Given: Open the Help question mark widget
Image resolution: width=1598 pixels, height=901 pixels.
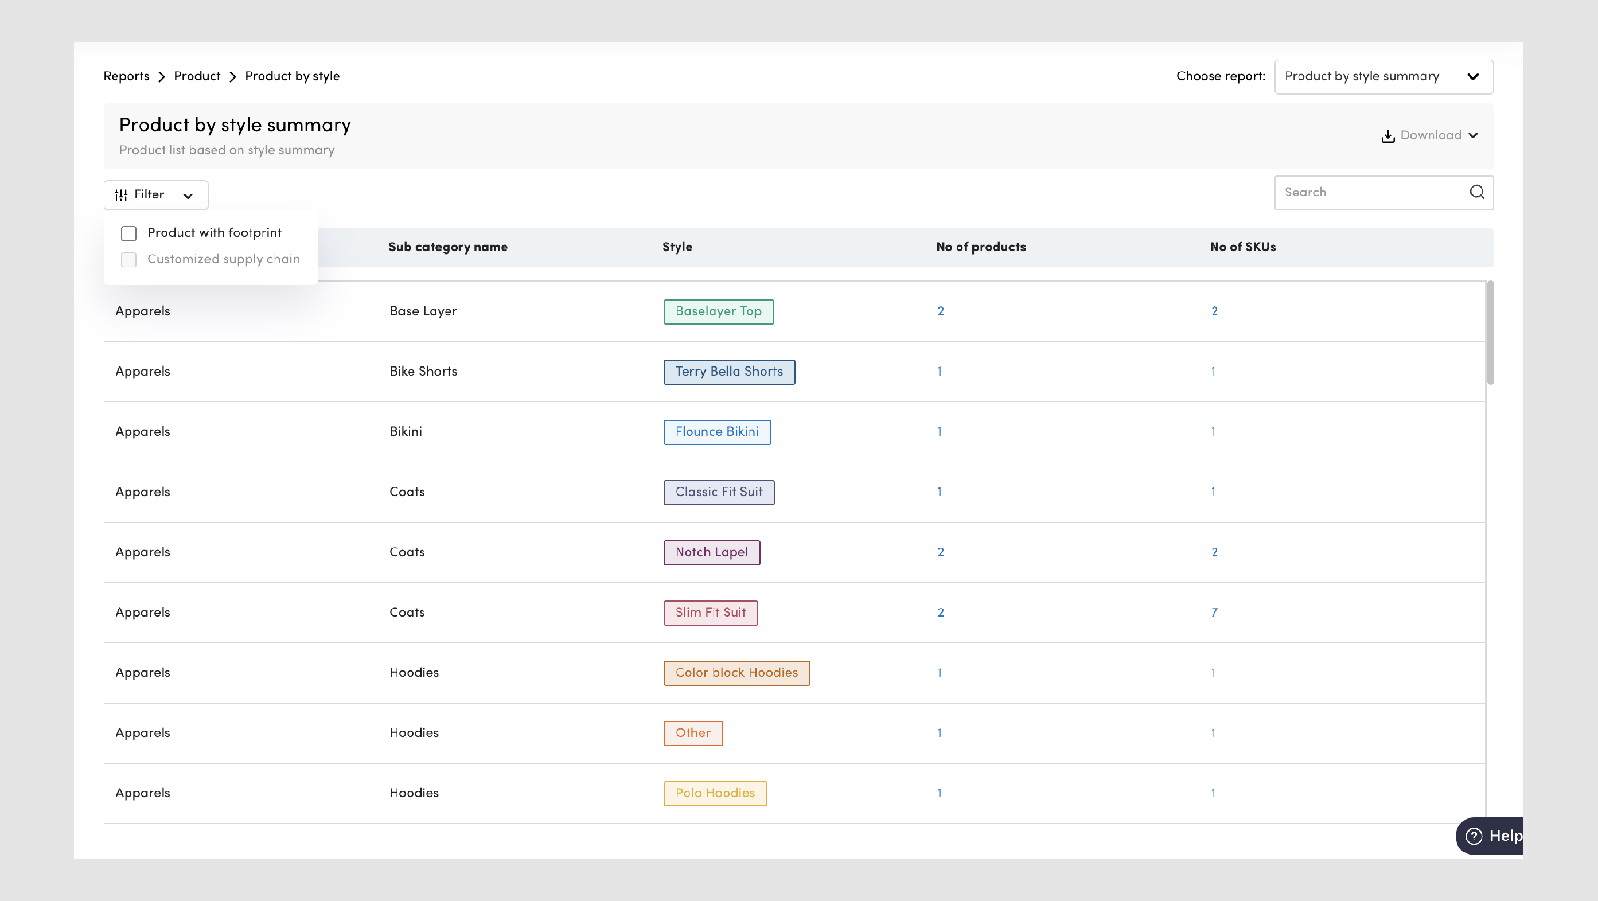Looking at the screenshot, I should click(1474, 836).
